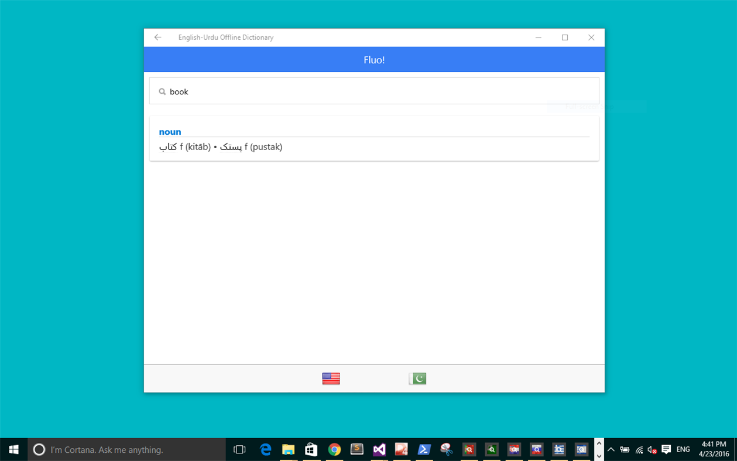Open the Snipping Tool taskbar icon

(447, 449)
